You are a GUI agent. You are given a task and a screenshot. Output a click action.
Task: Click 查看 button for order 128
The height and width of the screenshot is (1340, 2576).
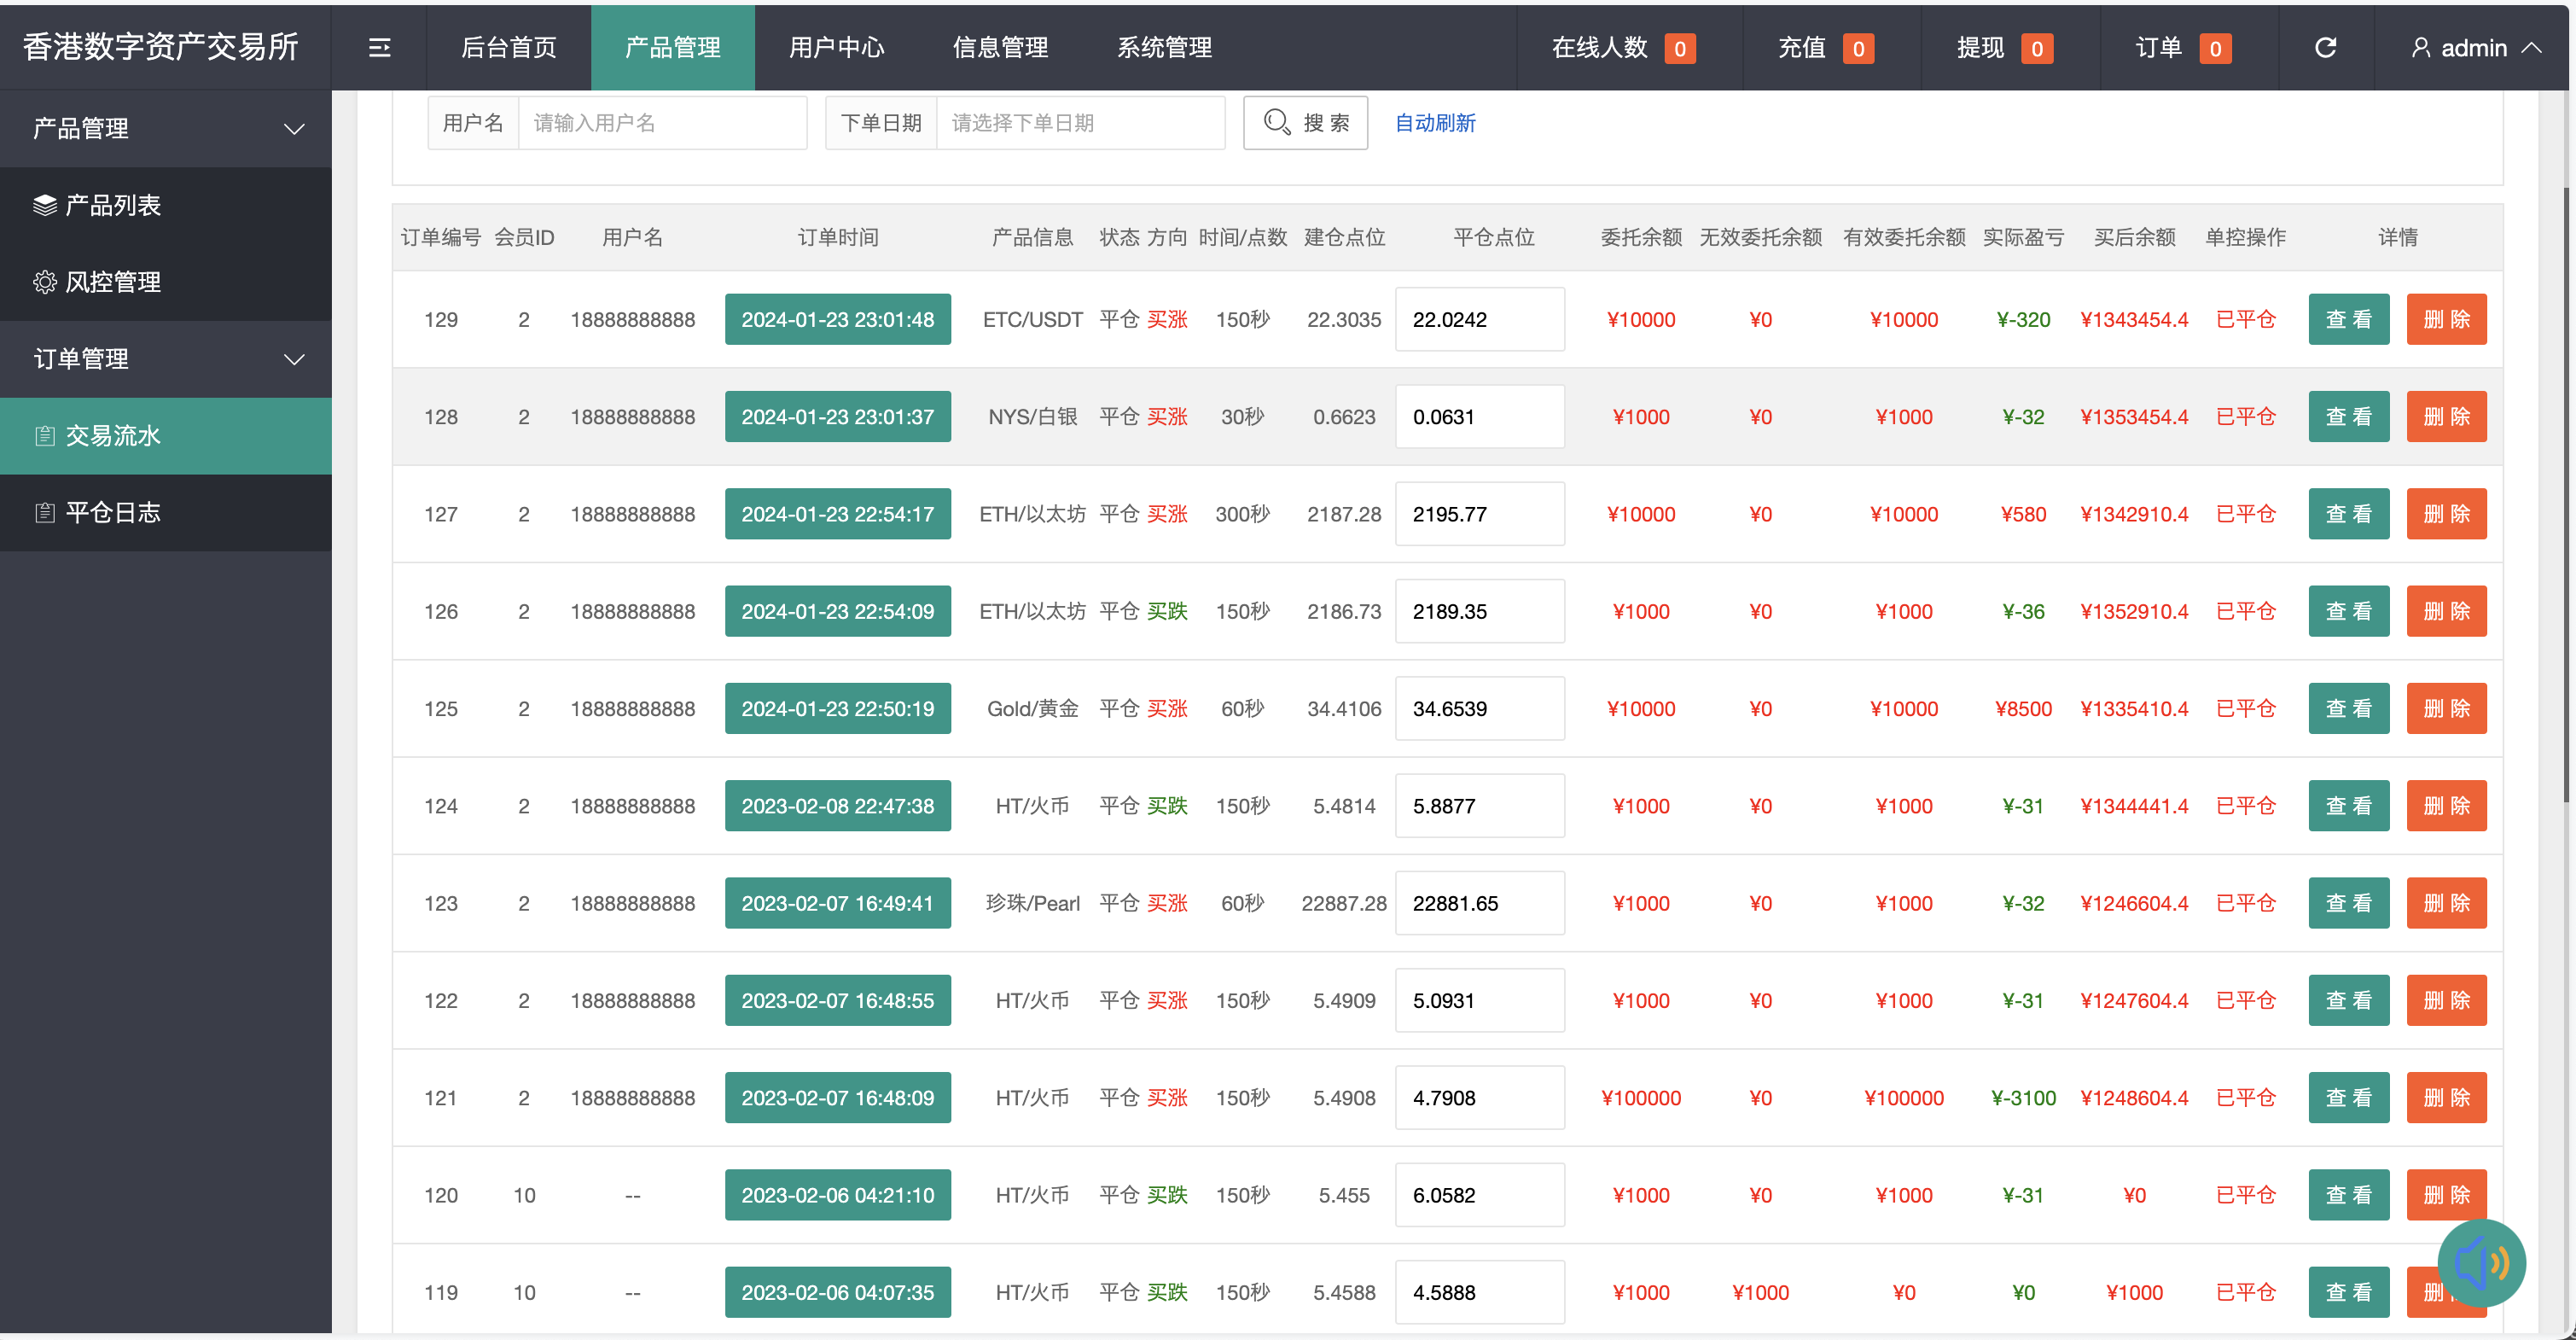(x=2348, y=416)
